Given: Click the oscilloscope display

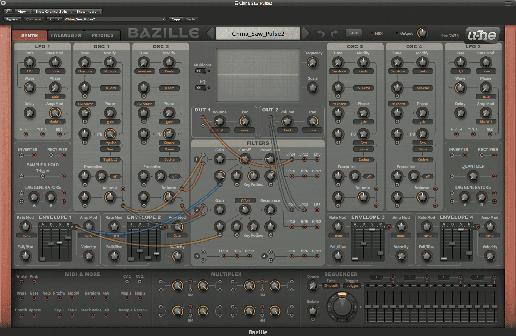Looking at the screenshot, I should (x=258, y=75).
